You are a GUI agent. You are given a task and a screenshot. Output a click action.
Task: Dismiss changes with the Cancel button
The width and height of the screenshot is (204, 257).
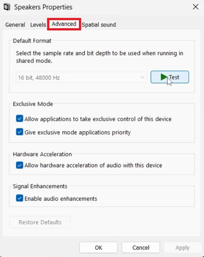point(141,248)
